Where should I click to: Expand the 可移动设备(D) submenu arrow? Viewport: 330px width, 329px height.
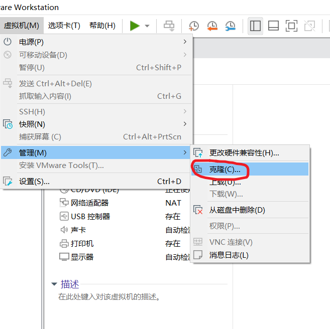point(185,55)
